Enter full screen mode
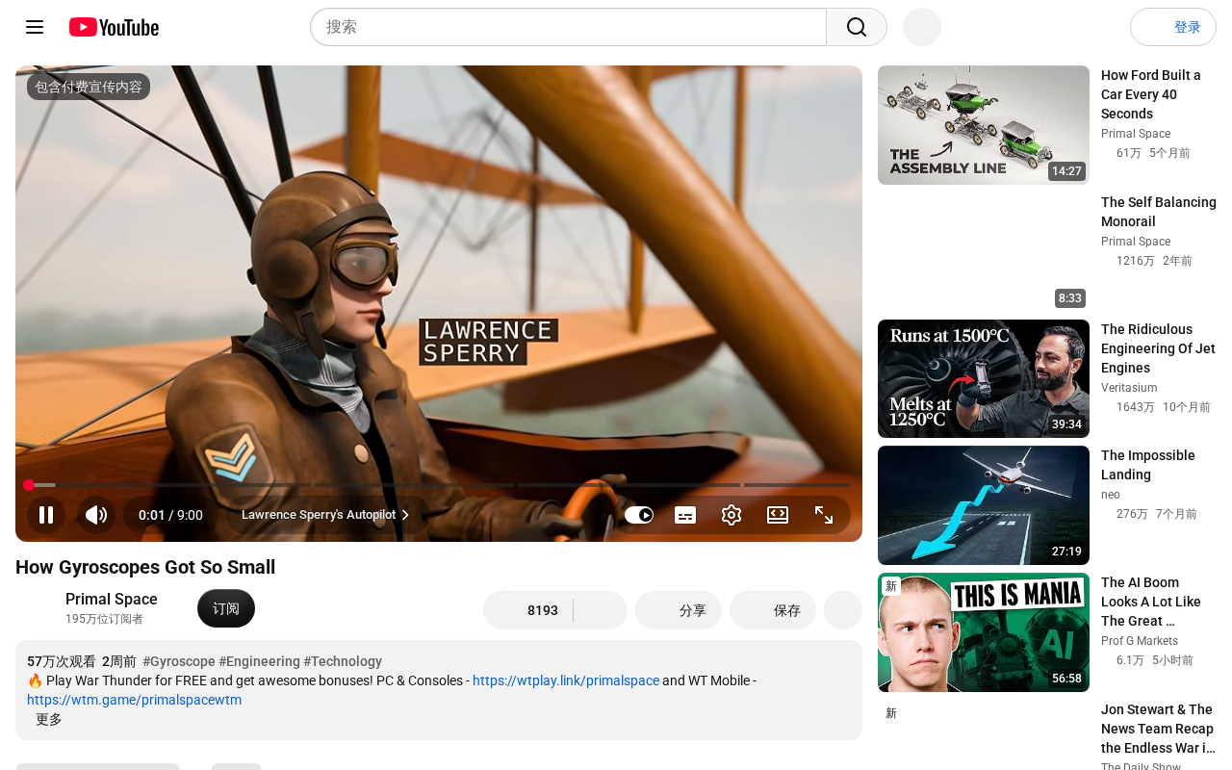 coord(824,515)
